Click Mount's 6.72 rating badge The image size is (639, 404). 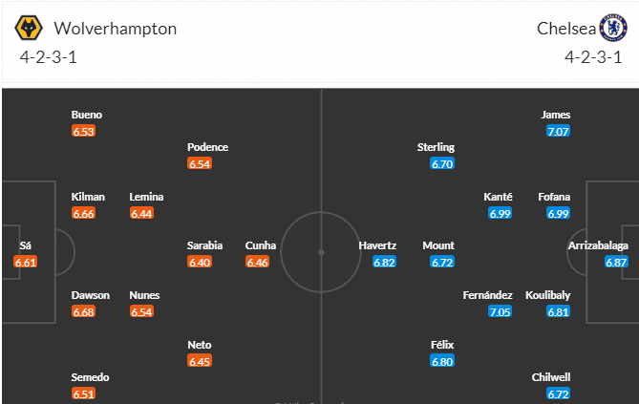coord(442,262)
